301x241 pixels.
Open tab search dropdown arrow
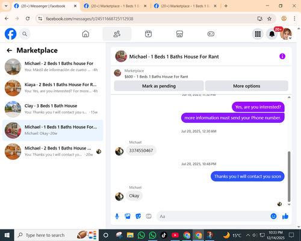coord(6,6)
